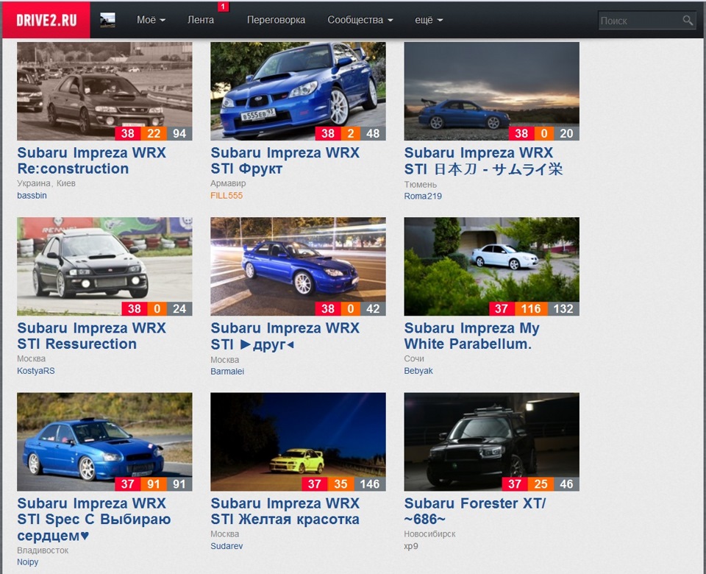Open Subaru Impreza WRX STI Spec C title
Screen dimensions: 706x574
point(93,519)
